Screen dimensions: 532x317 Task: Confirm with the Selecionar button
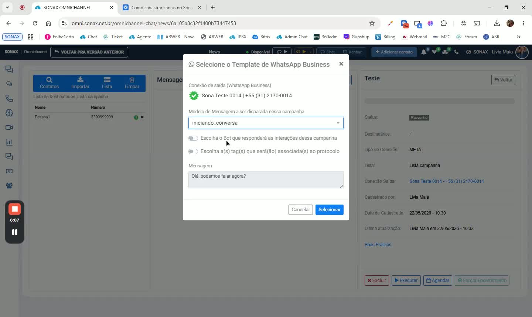point(329,210)
